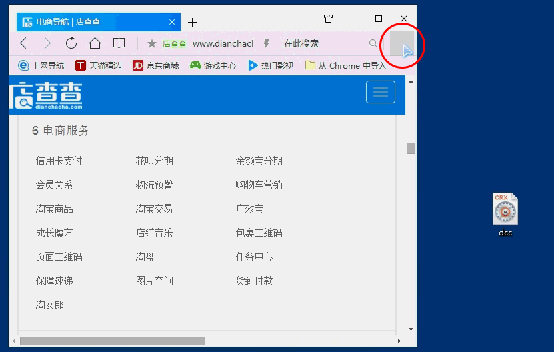Open the 包裹二维码 link
Image resolution: width=554 pixels, height=352 pixels.
[259, 233]
